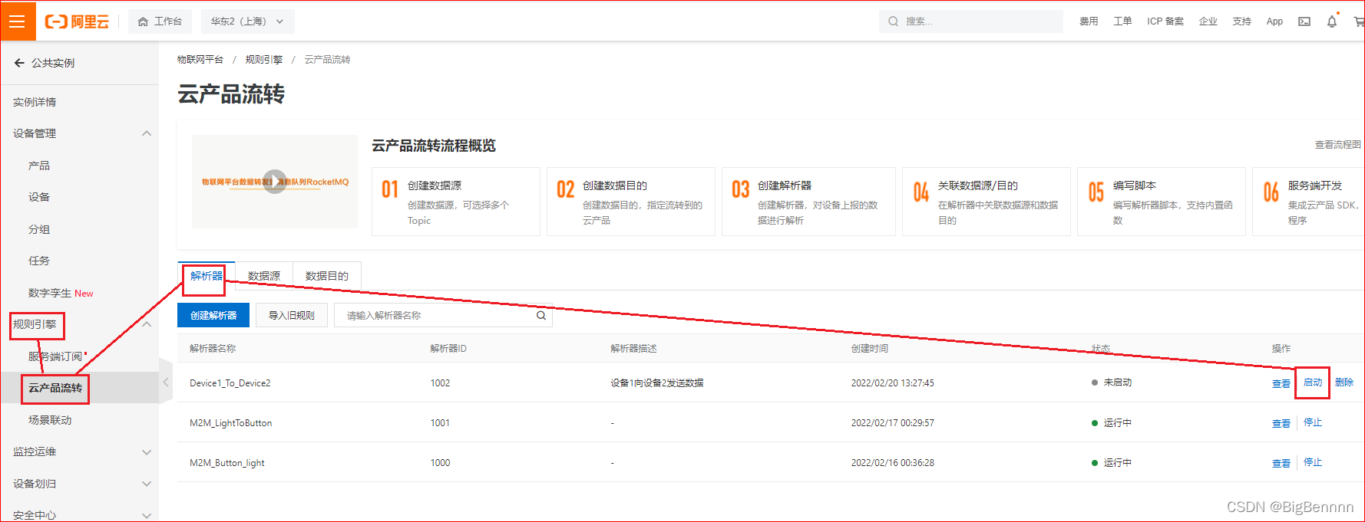
Task: Click the 创建解析器 button
Action: point(213,315)
